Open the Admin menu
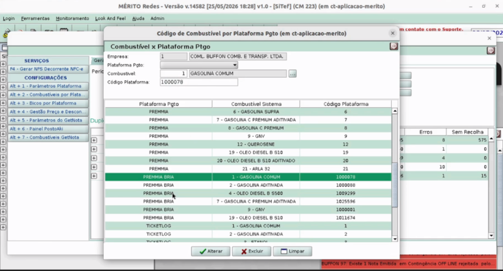Image resolution: width=503 pixels, height=271 pixels. (157, 19)
